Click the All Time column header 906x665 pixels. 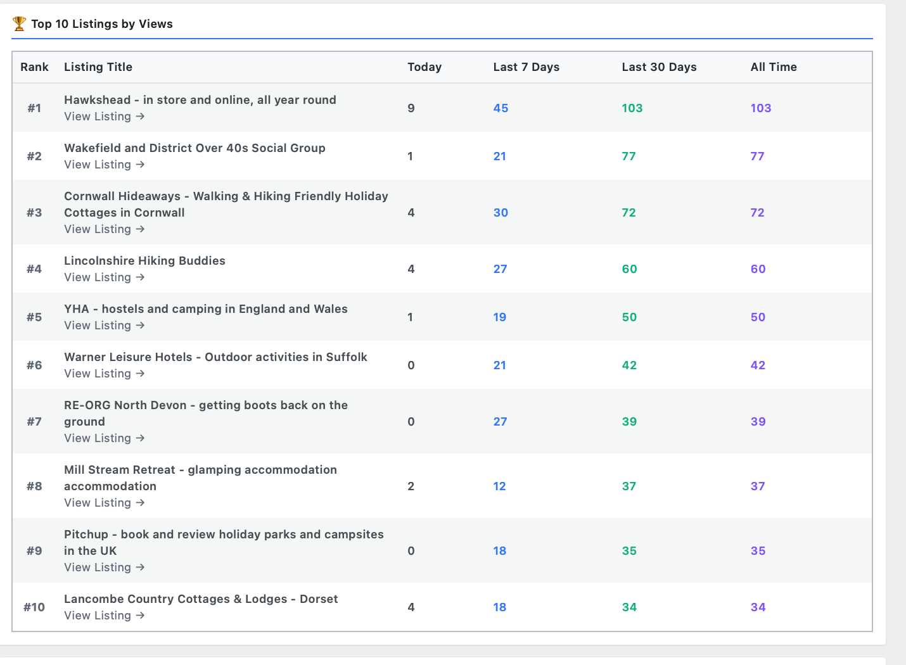click(774, 67)
